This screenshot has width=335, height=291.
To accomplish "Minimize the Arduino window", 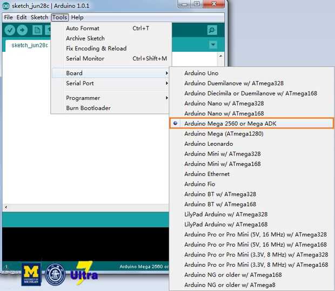I will (x=184, y=4).
